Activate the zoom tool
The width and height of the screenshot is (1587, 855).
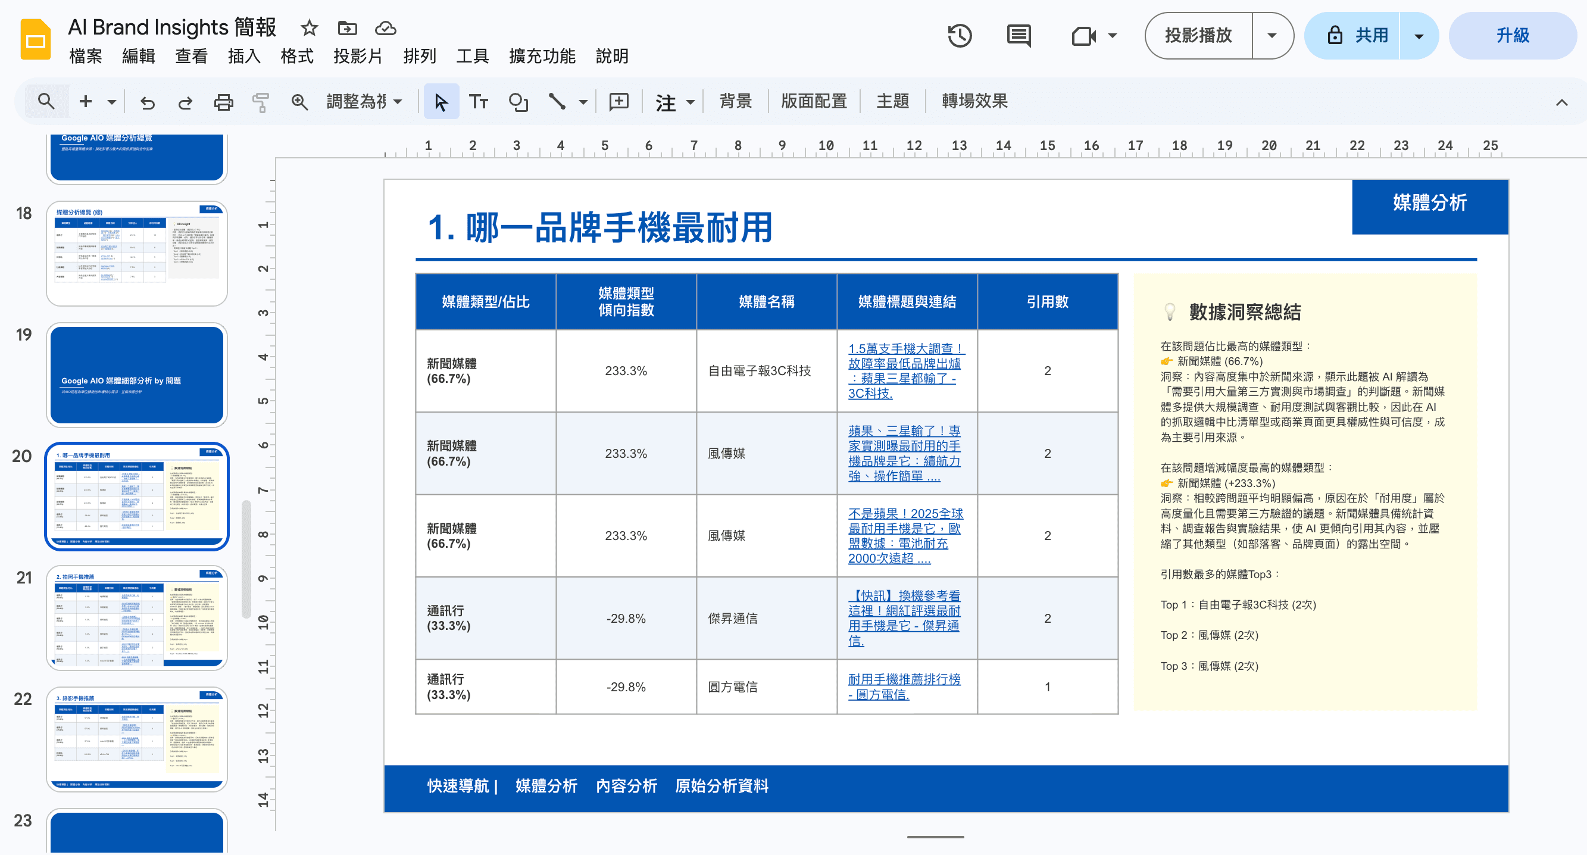(300, 101)
